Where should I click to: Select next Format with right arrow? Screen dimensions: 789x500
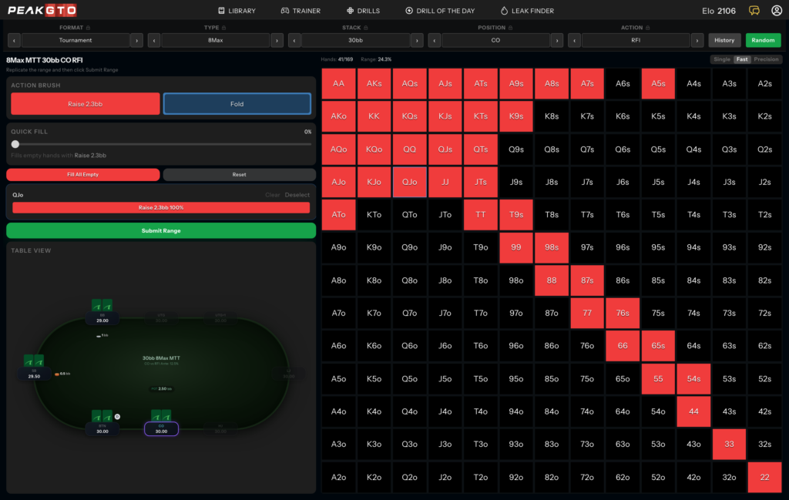pos(136,40)
